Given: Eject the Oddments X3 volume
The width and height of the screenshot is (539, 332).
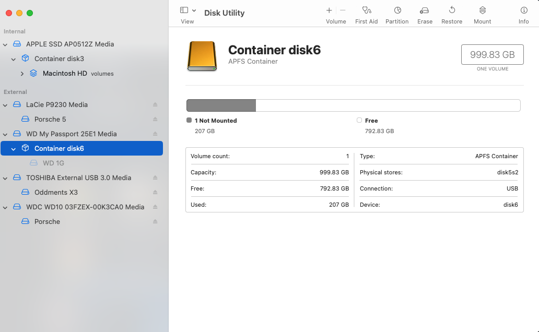Looking at the screenshot, I should click(x=155, y=193).
